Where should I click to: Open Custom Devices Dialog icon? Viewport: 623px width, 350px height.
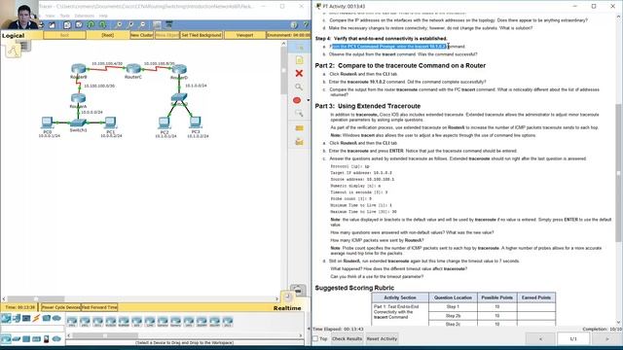pos(168,25)
